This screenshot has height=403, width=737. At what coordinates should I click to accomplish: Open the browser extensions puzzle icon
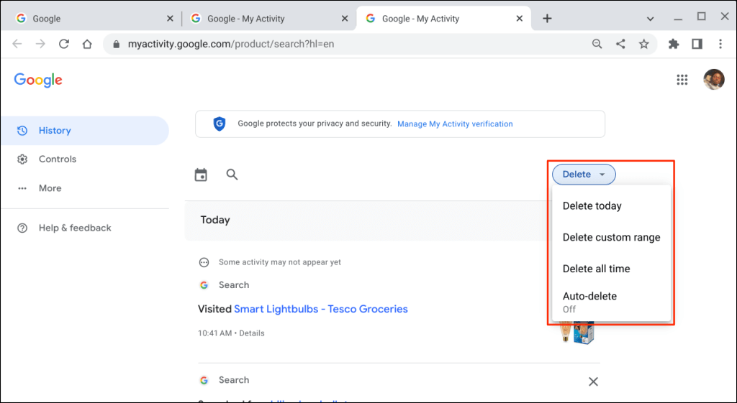tap(674, 44)
